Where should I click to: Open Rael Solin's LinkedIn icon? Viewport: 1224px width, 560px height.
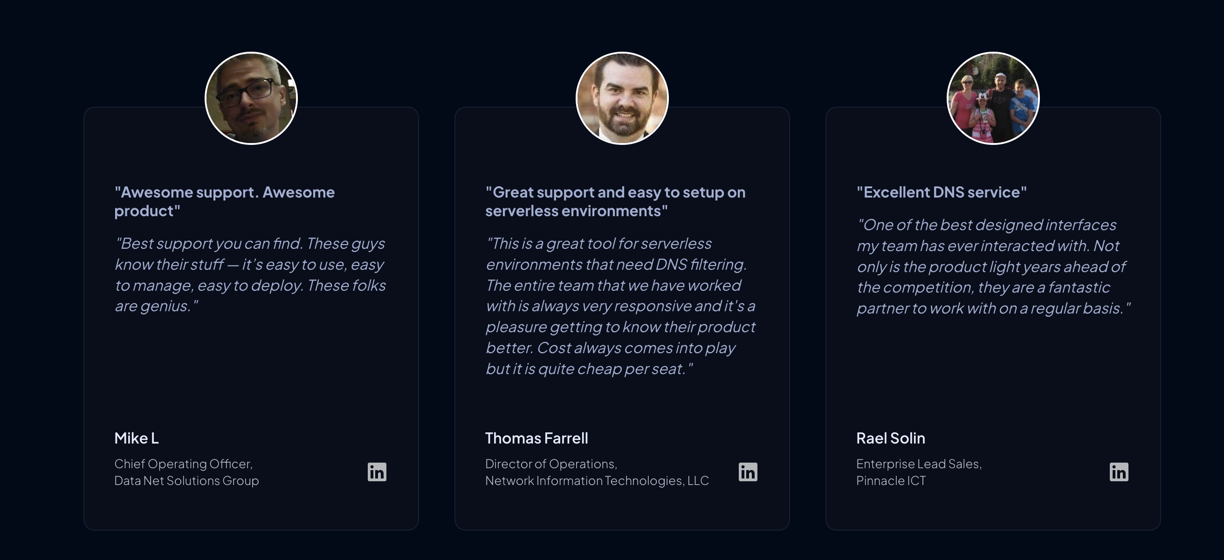1119,471
